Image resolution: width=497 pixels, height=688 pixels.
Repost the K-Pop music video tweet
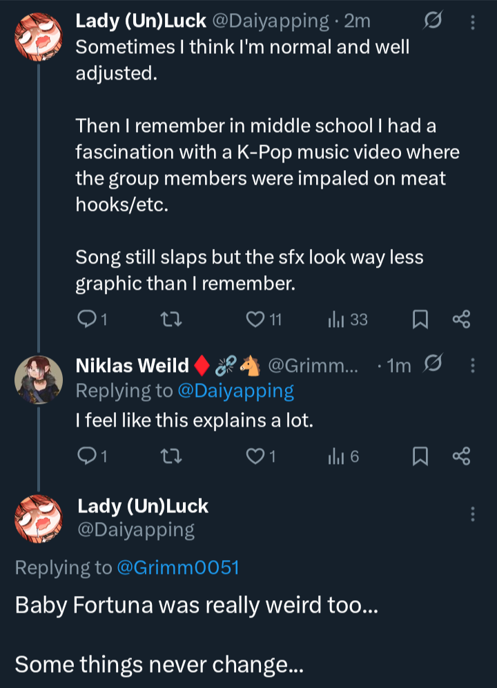coord(168,319)
